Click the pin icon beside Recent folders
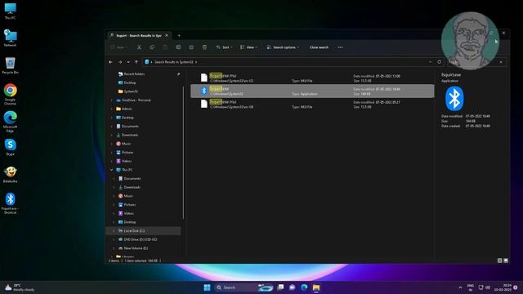Screen dimensions: 523x294 [178, 74]
